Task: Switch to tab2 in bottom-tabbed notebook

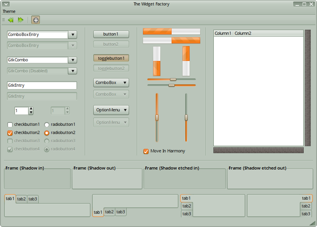Action: (109, 212)
